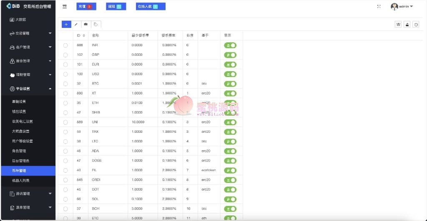The width and height of the screenshot is (427, 221).
Task: Click the export icon above table
Action: (407, 25)
